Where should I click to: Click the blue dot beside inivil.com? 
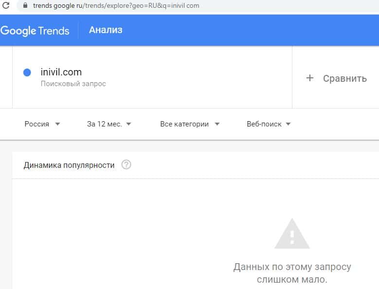27,72
